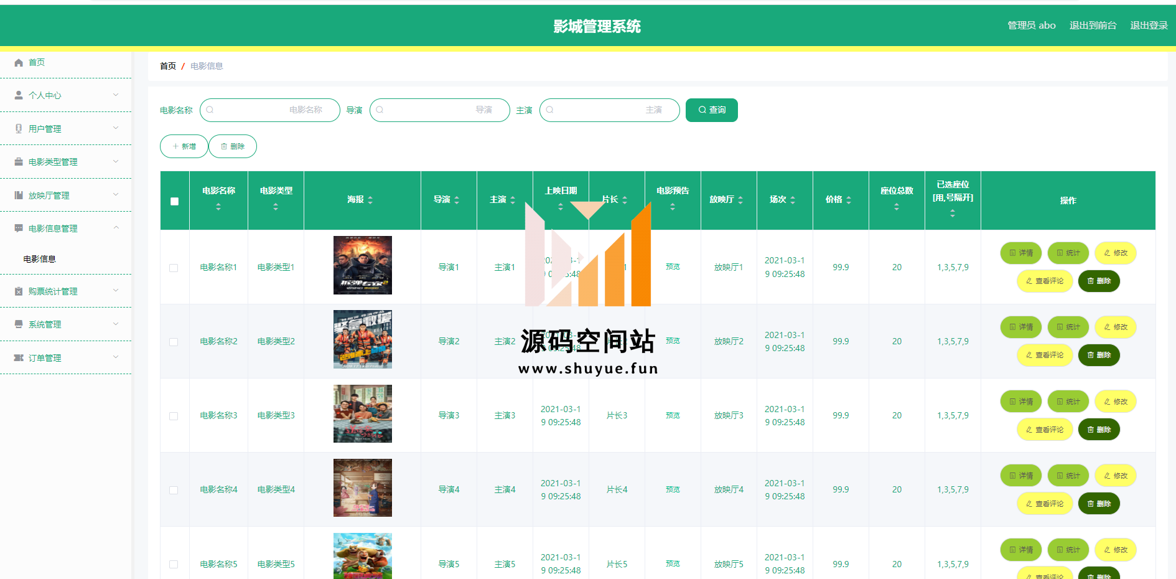Toggle the select-all checkbox in table header
Image resolution: width=1176 pixels, height=579 pixels.
coord(174,201)
